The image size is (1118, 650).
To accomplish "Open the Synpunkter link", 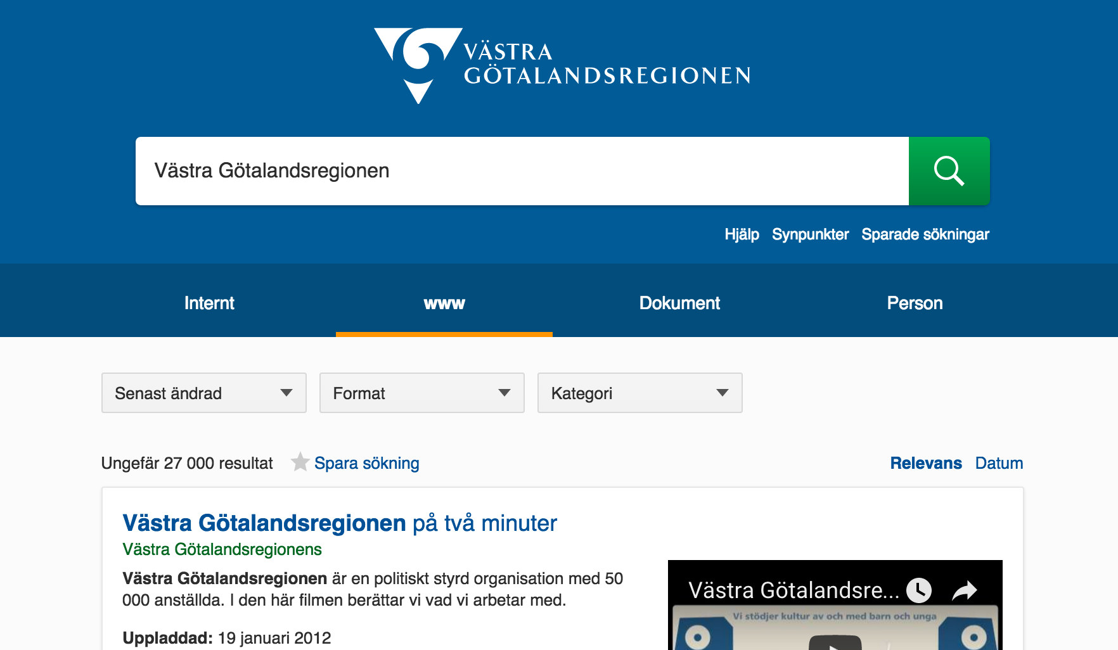I will [810, 234].
